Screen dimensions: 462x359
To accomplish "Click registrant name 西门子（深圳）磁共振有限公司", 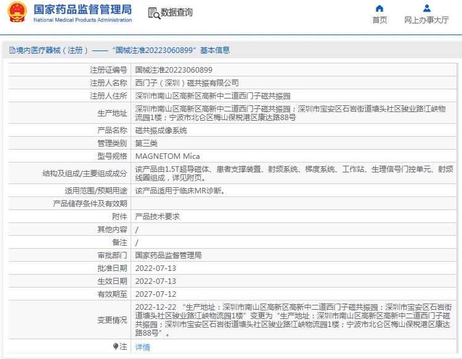I will coord(187,83).
